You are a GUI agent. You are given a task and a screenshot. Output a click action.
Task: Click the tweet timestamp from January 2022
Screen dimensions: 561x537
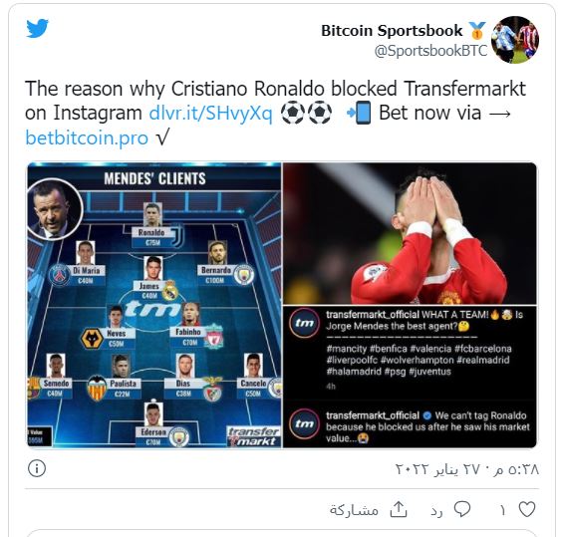coord(467,469)
